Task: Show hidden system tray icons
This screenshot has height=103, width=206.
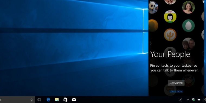Action: (188, 99)
